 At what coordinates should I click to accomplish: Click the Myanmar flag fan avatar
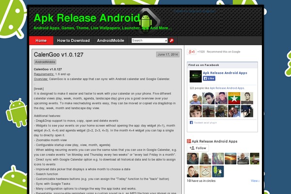(x=234, y=98)
